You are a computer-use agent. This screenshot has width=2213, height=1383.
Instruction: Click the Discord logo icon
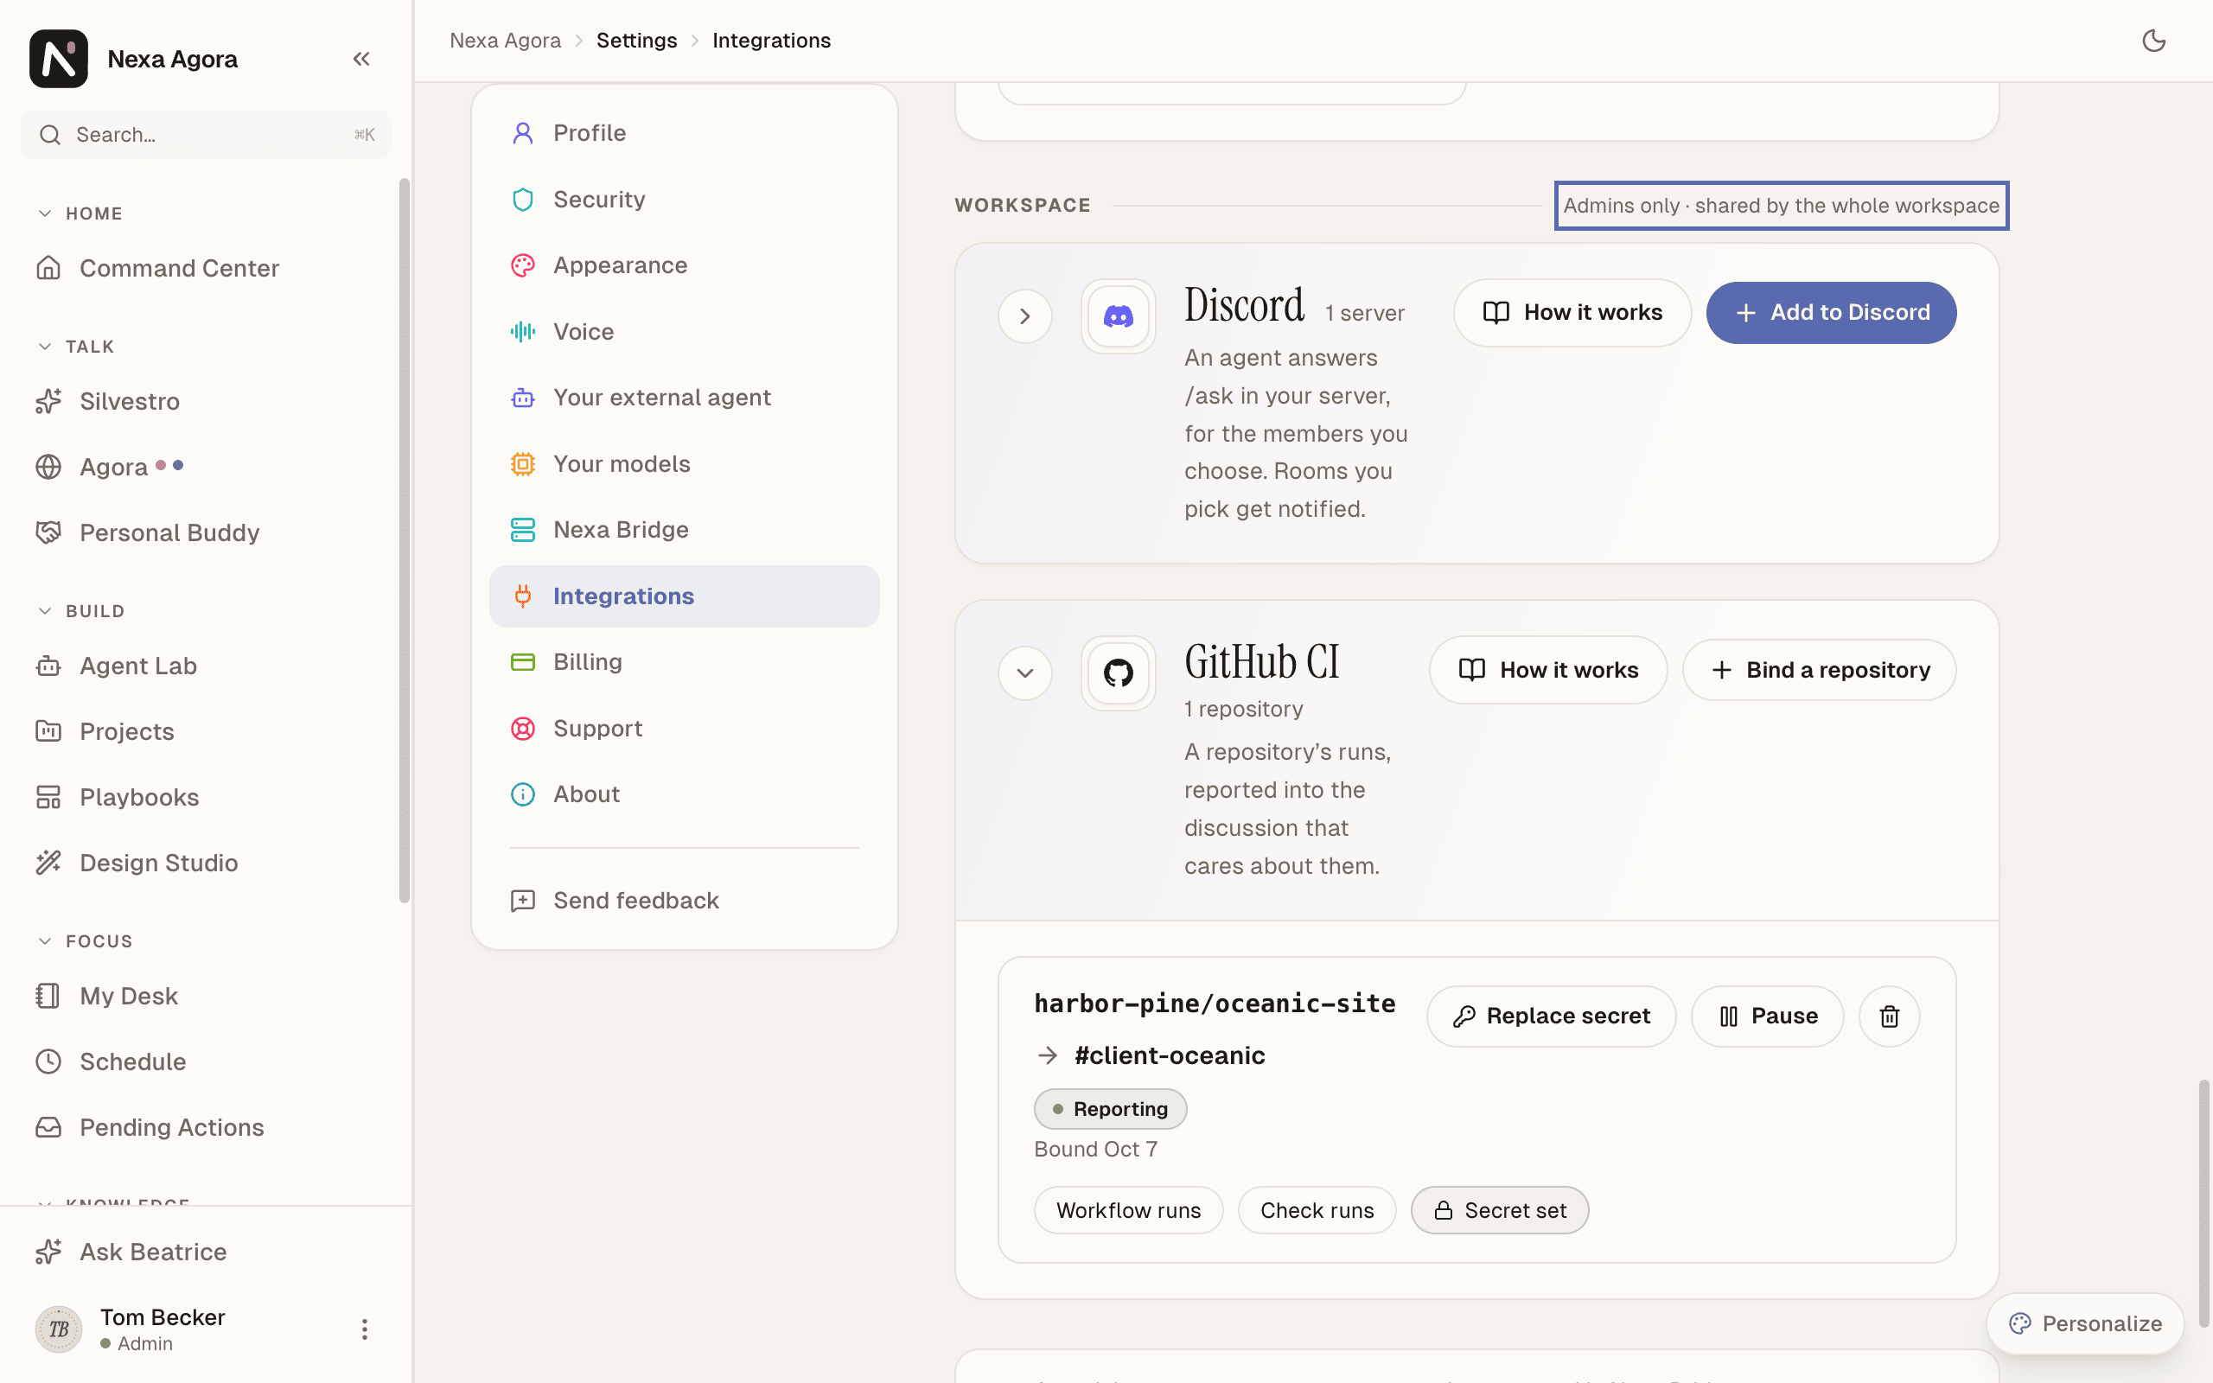pyautogui.click(x=1118, y=315)
